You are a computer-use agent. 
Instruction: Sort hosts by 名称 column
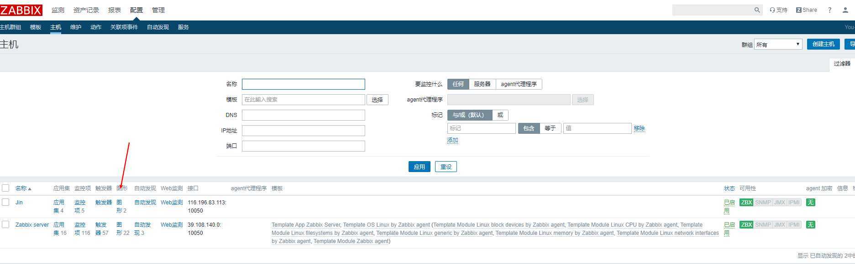pos(23,188)
